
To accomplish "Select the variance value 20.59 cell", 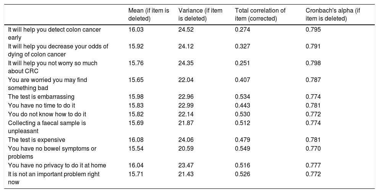I will pyautogui.click(x=186, y=148).
